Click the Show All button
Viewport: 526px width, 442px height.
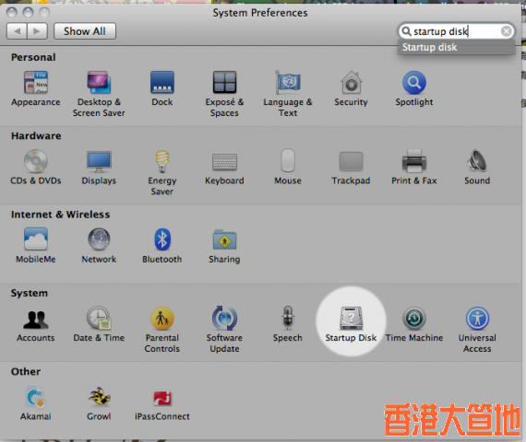click(x=85, y=31)
